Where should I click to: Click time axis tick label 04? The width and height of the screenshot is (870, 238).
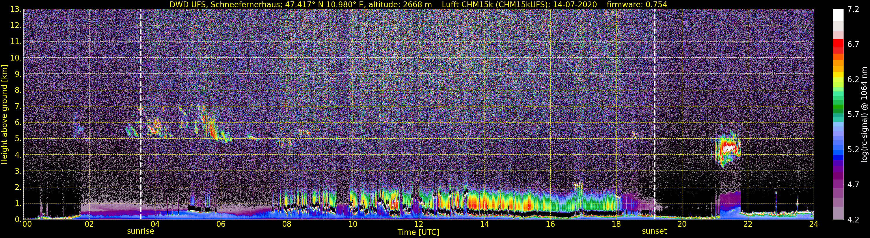click(155, 224)
